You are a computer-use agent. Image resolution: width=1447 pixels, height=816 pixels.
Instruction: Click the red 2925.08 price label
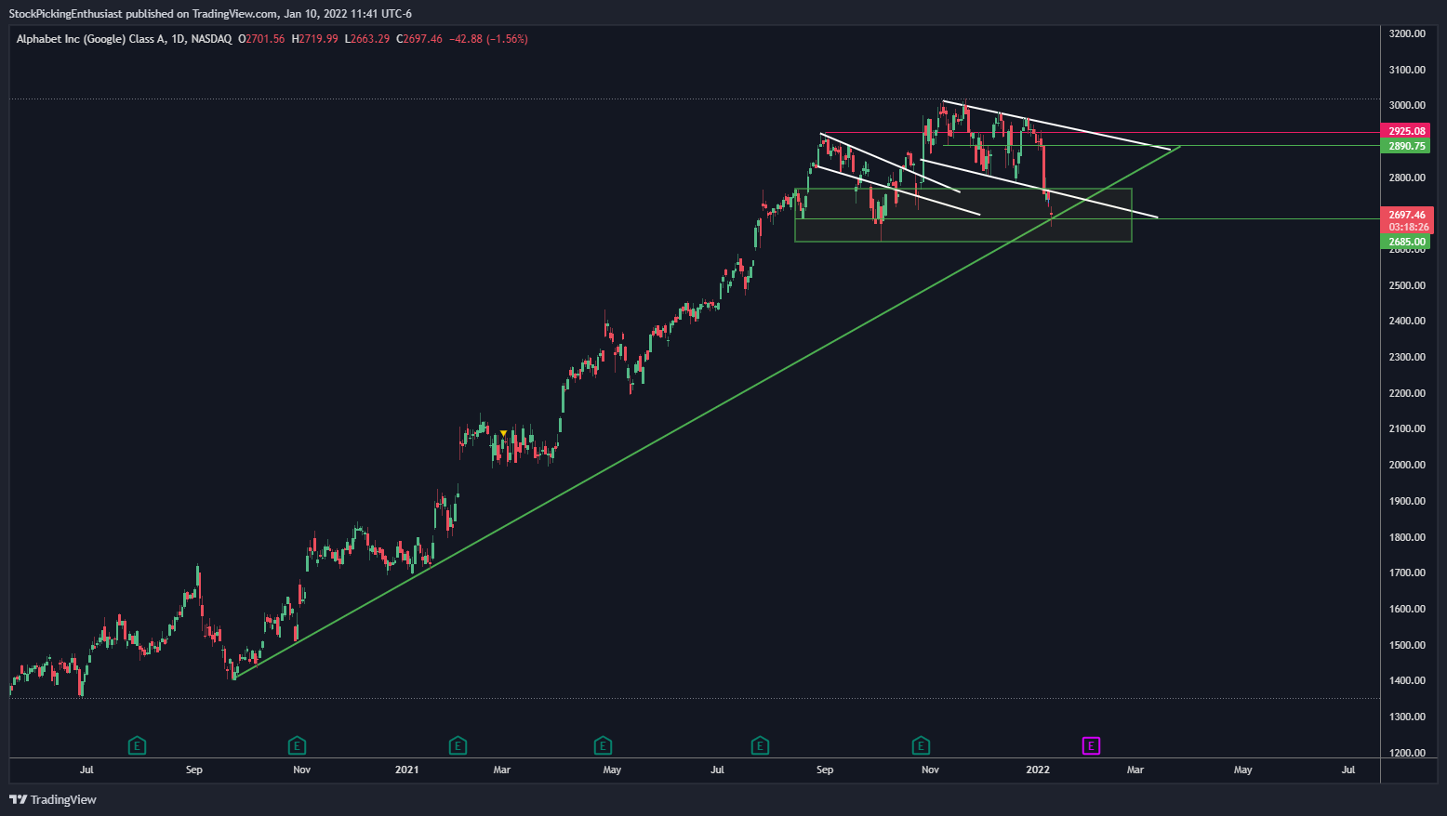click(x=1407, y=131)
